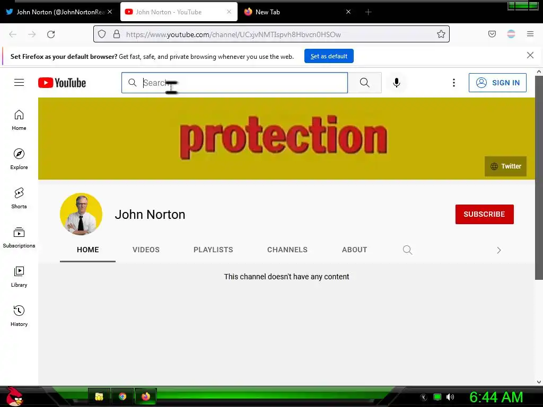
Task: Click the site security padlock icon
Action: pos(117,34)
